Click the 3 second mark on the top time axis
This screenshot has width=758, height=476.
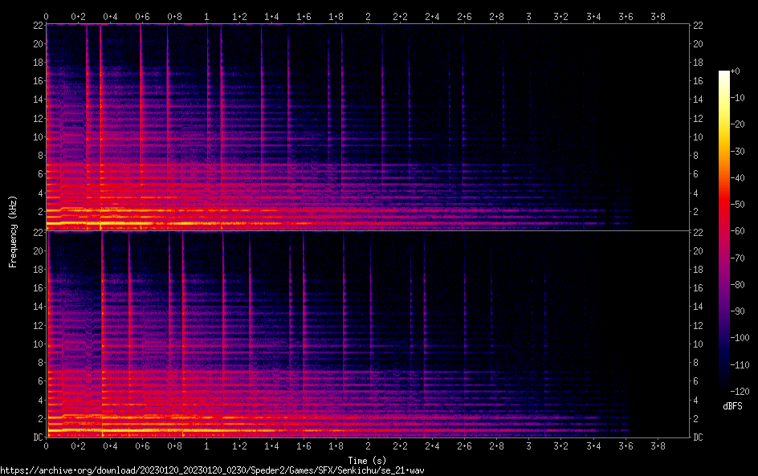[x=528, y=16]
